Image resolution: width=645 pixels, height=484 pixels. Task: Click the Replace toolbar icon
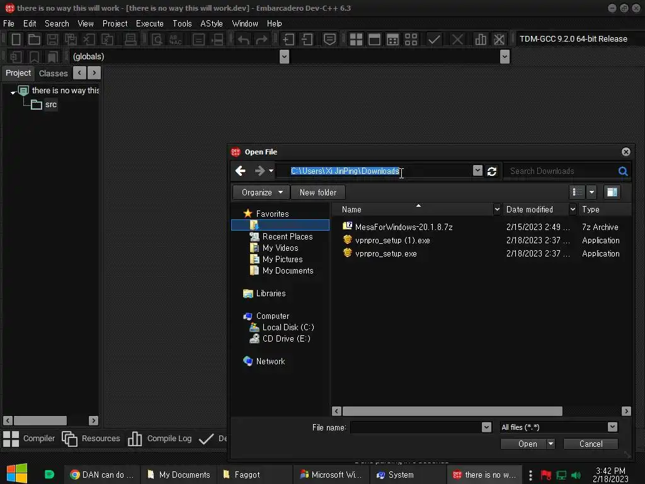175,40
